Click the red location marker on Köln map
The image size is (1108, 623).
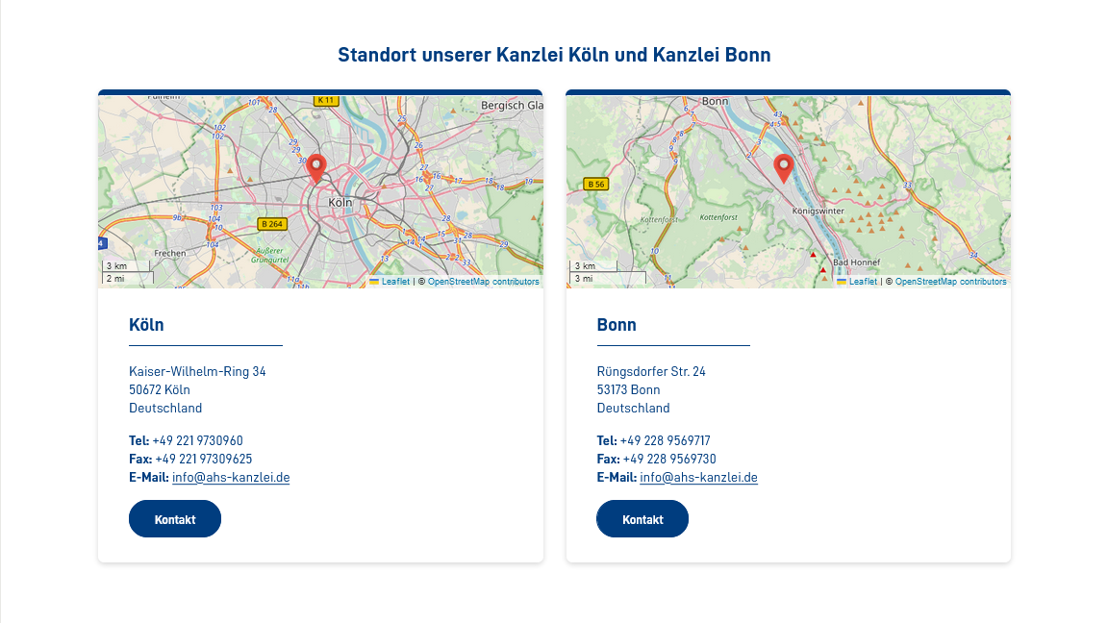click(x=315, y=168)
